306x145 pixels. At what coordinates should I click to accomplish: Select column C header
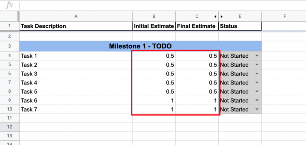pos(197,17)
